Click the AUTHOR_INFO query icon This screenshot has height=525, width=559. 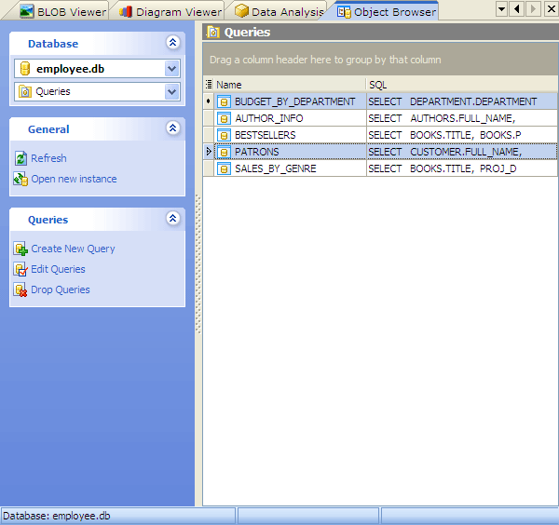[224, 118]
